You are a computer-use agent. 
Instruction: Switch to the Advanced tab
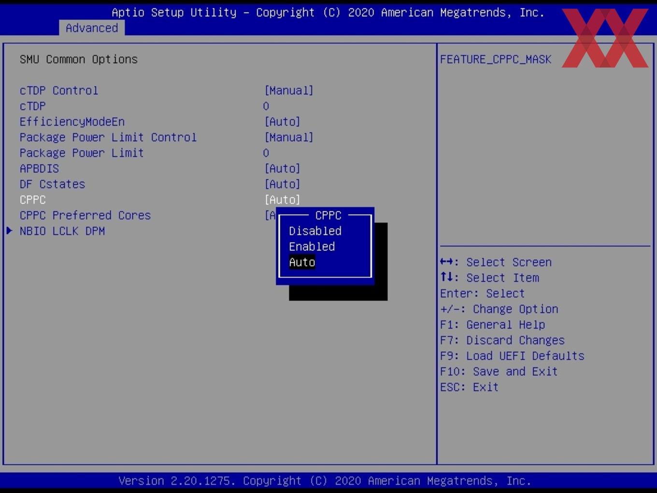pyautogui.click(x=92, y=28)
